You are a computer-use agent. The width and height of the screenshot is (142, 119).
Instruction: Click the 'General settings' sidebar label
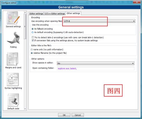pos(13,26)
